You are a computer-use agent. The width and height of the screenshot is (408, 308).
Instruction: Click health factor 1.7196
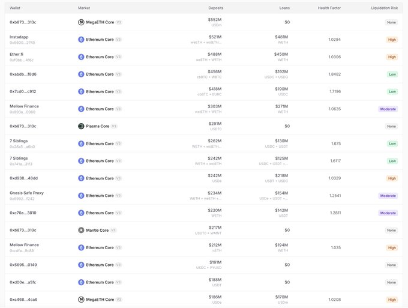click(335, 91)
